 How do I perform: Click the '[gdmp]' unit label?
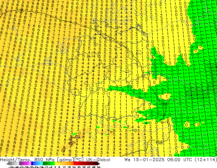click(x=65, y=160)
